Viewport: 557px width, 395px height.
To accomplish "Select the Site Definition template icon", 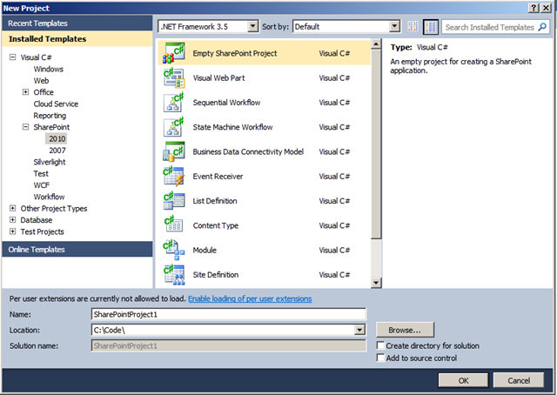I will [x=174, y=275].
